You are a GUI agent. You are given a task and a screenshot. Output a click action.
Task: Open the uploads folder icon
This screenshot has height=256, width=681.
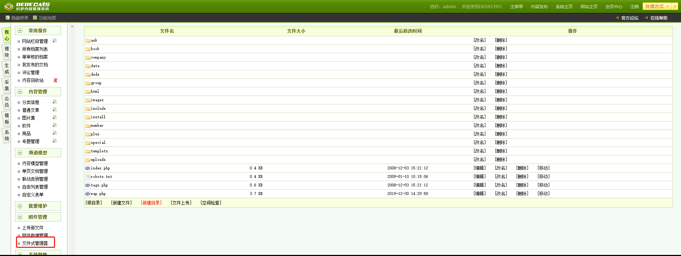[x=88, y=160]
